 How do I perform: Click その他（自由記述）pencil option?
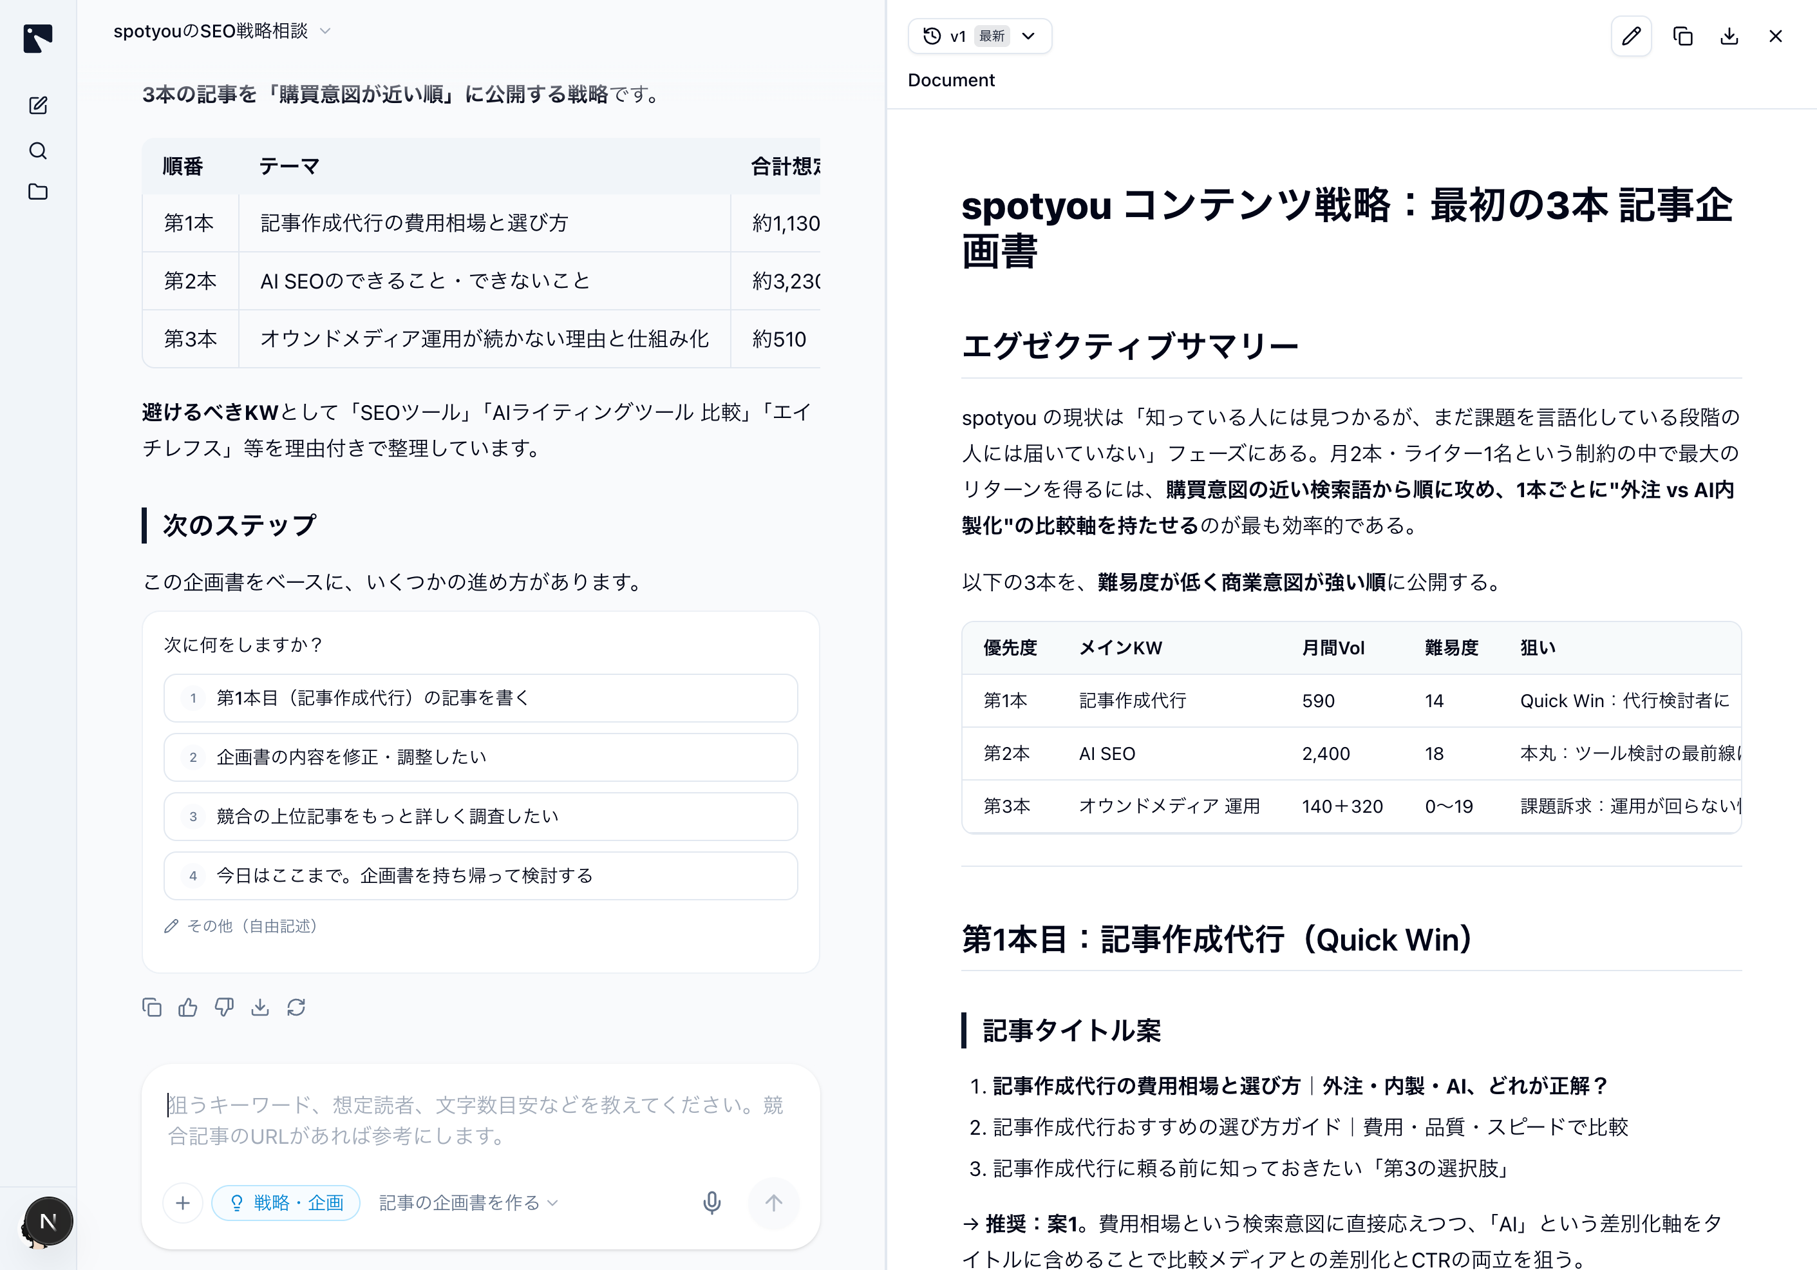[241, 925]
